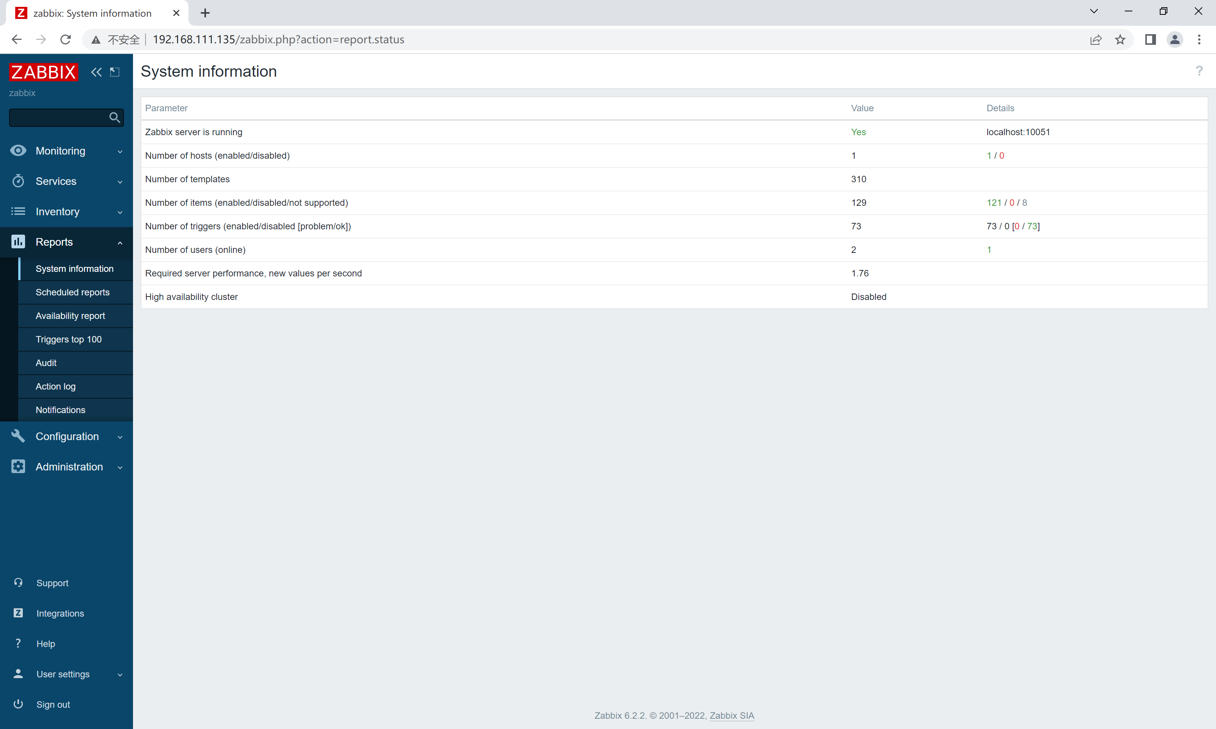Click the Zabbix SIA footer link

pyautogui.click(x=731, y=715)
